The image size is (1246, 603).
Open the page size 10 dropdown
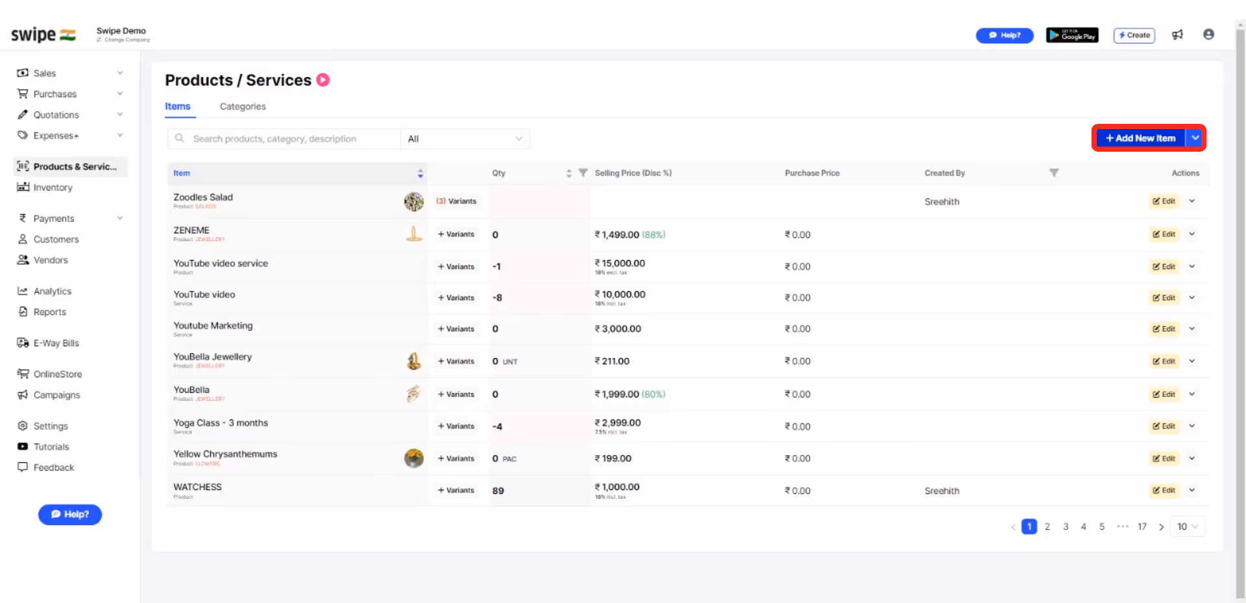[1188, 526]
